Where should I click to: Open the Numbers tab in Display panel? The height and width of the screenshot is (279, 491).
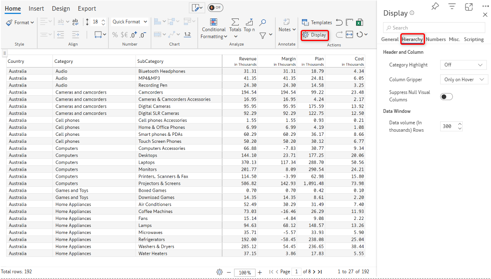(x=436, y=39)
